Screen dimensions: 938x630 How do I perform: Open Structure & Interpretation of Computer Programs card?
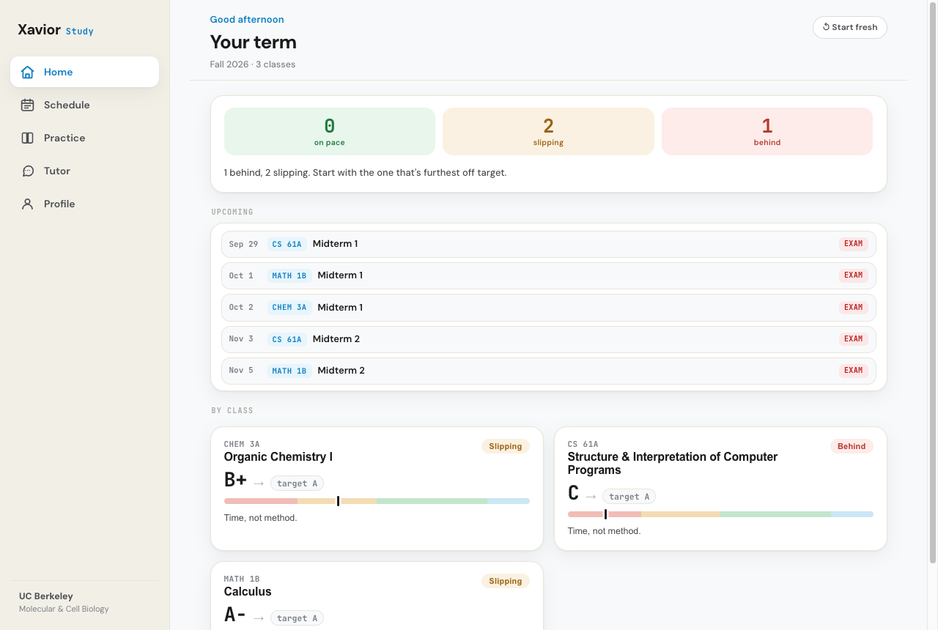(x=720, y=489)
